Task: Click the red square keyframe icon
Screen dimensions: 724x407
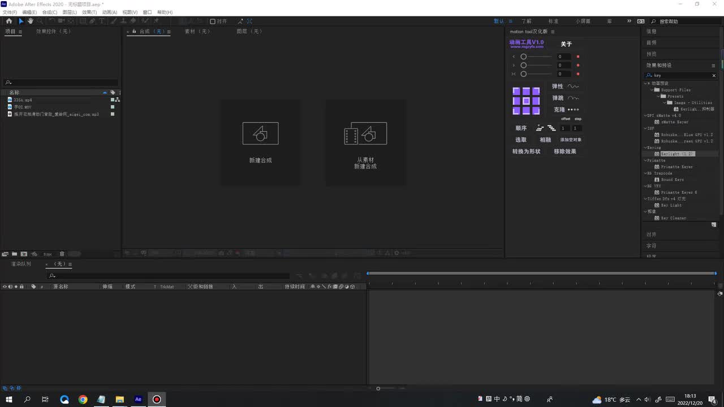Action: [578, 57]
